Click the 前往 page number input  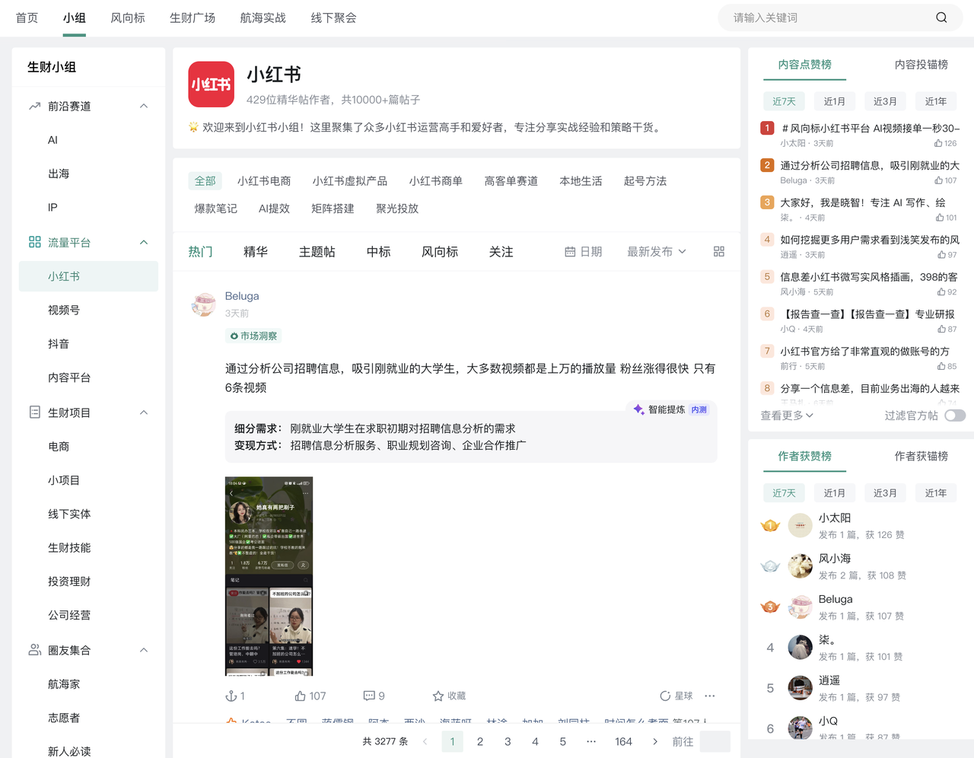point(715,741)
